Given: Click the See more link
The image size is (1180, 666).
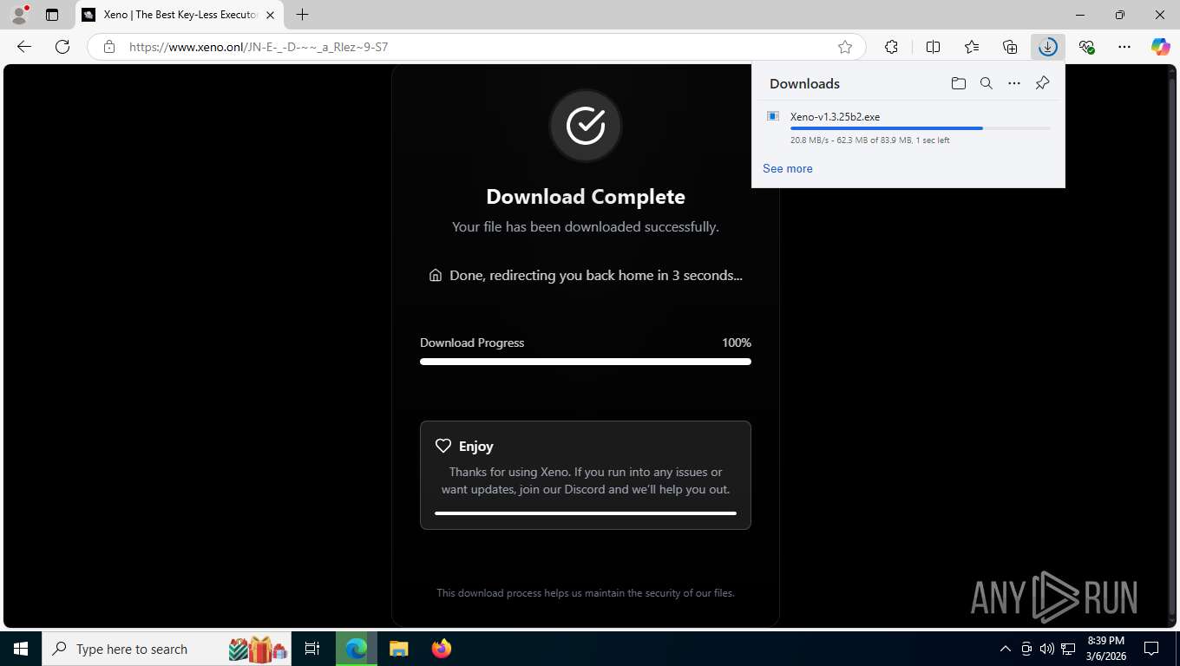Looking at the screenshot, I should [x=788, y=168].
